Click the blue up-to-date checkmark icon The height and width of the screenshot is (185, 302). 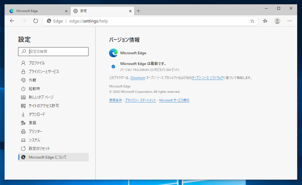[113, 66]
